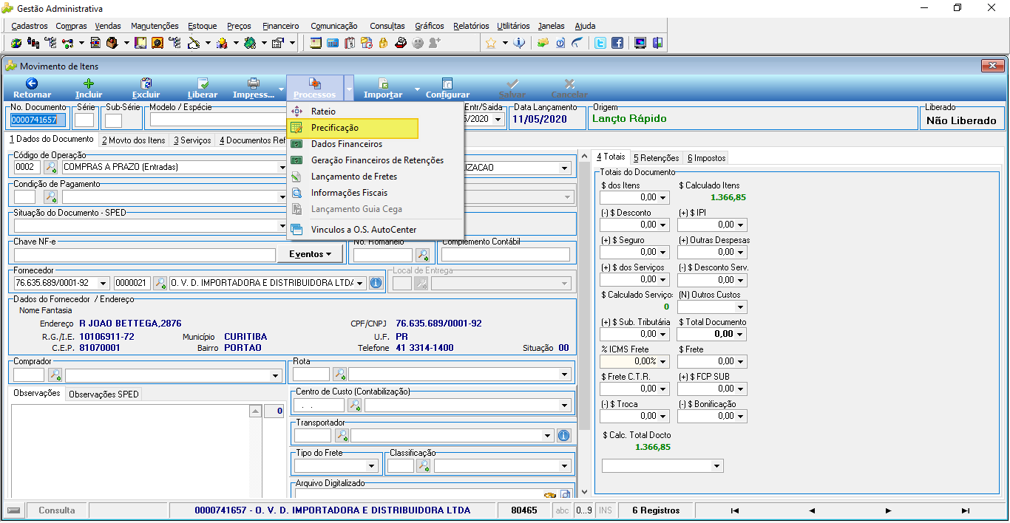
Task: Click the Excluir toolbar icon
Action: 146,83
